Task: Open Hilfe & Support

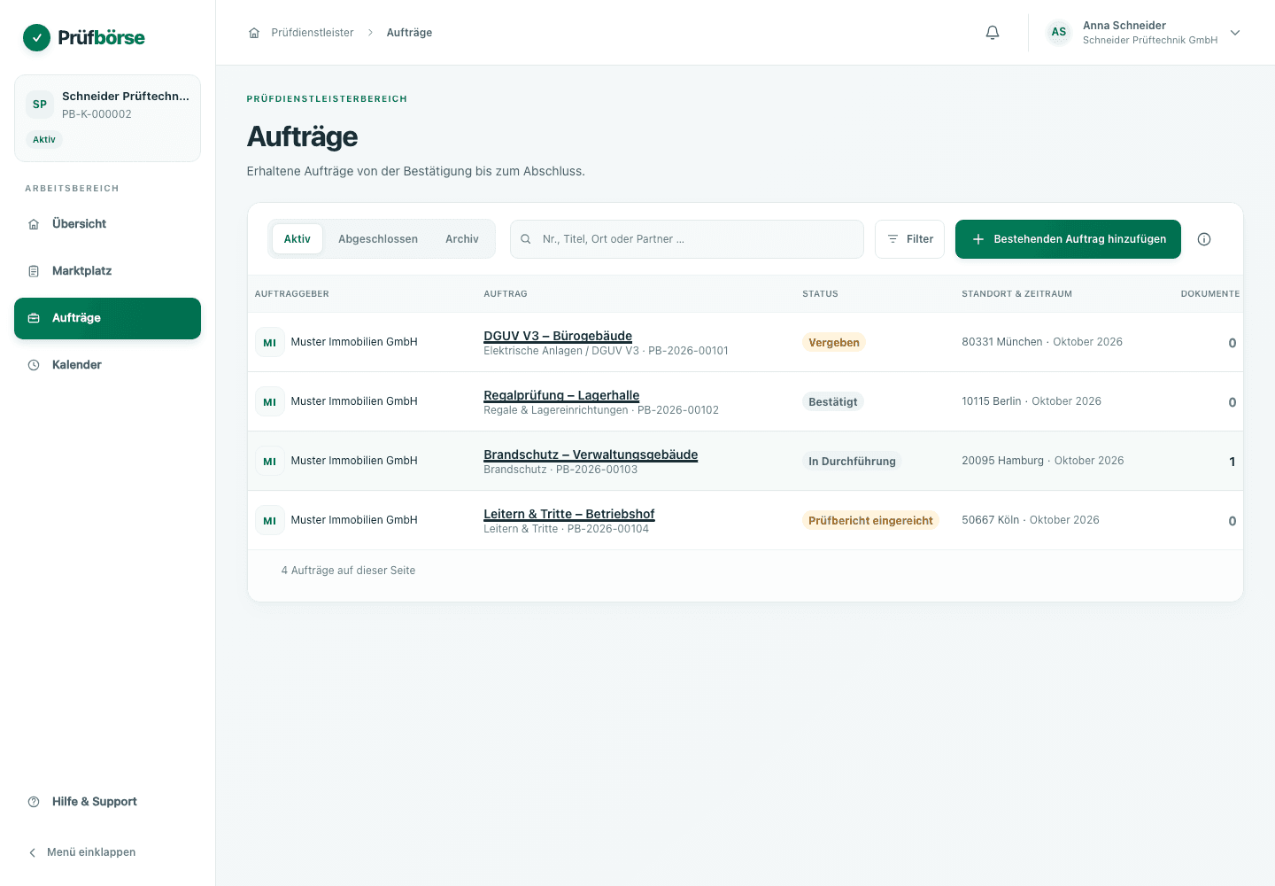Action: pos(107,802)
